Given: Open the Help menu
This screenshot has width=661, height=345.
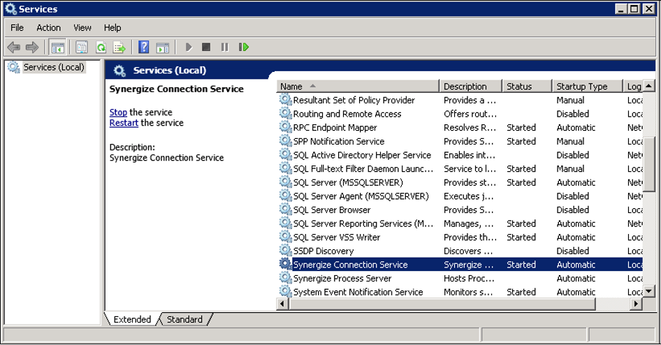Looking at the screenshot, I should 112,28.
